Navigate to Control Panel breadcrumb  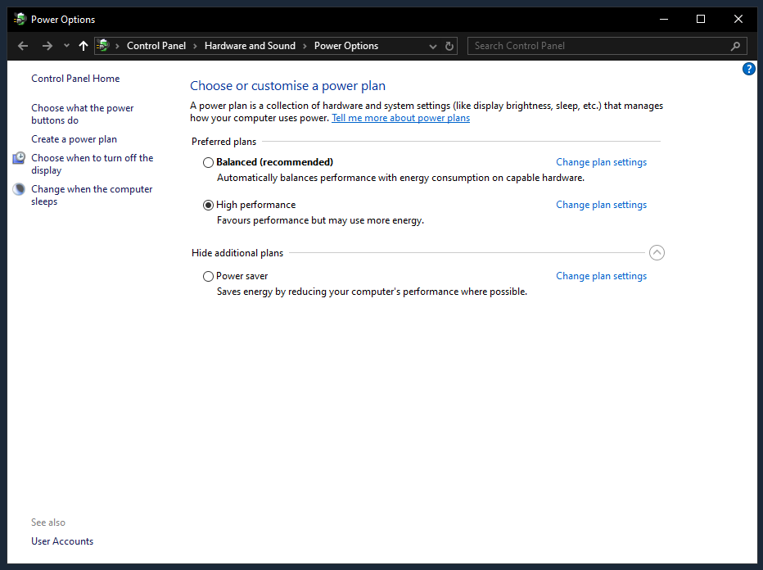click(156, 46)
